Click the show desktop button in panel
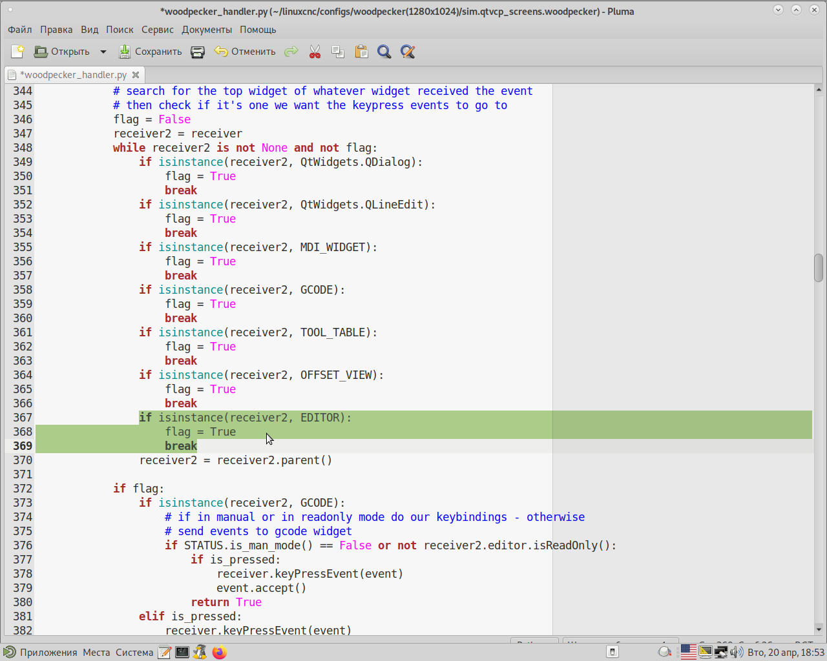 pos(612,652)
